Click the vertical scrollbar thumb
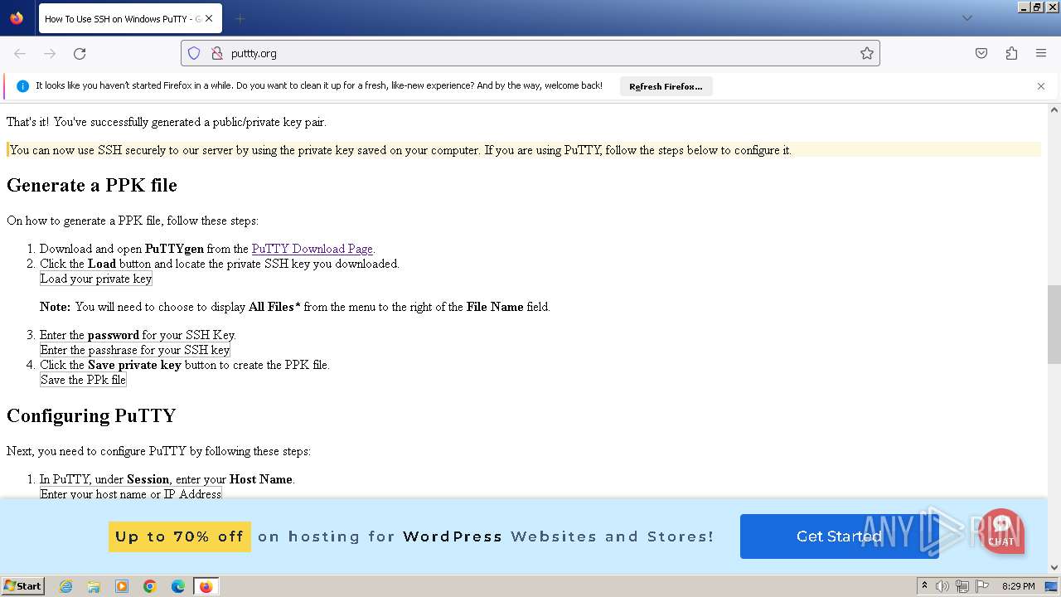The height and width of the screenshot is (597, 1061). click(1054, 324)
